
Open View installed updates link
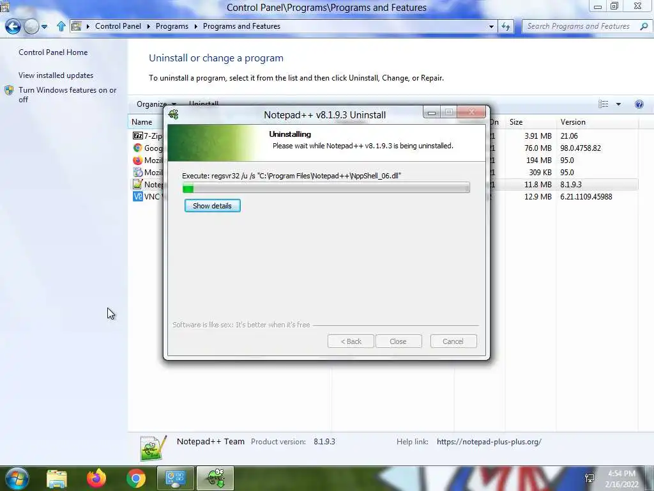[56, 75]
